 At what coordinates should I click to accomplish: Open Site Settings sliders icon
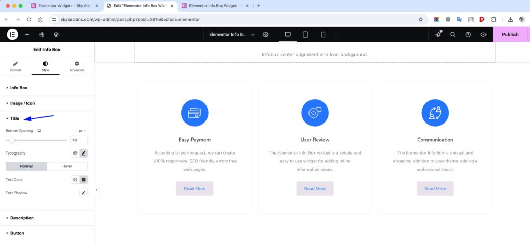[42, 35]
